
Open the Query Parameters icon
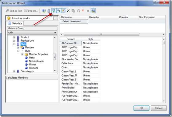tap(73, 11)
